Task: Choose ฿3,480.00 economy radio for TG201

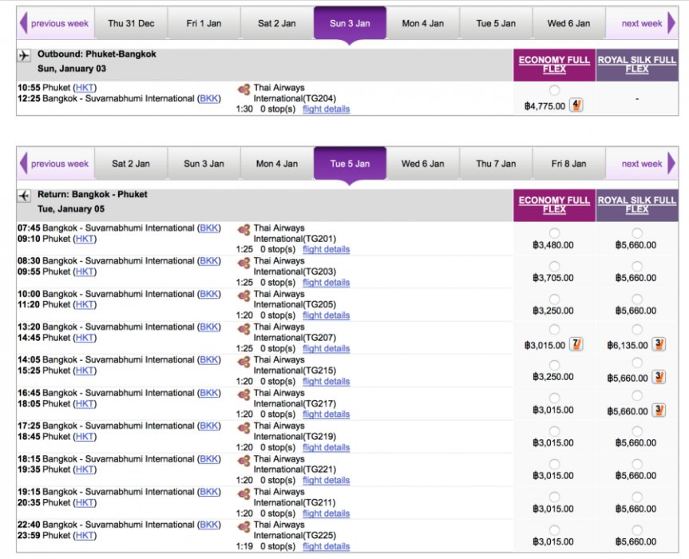Action: click(554, 232)
